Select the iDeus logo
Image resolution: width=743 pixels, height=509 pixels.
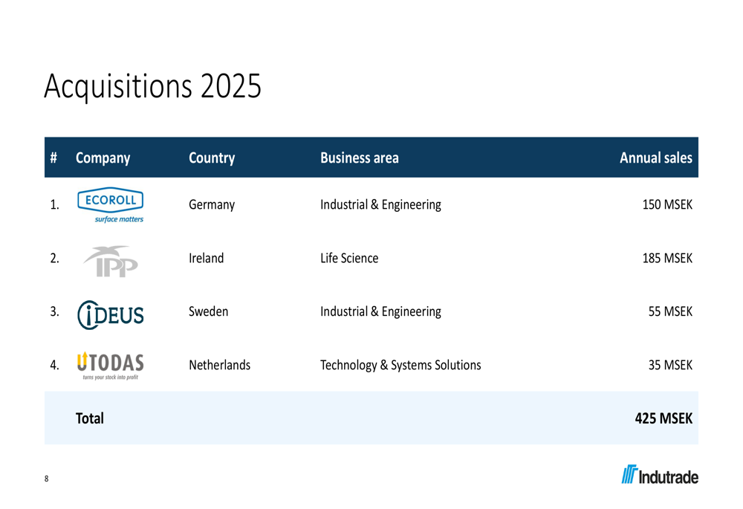[111, 315]
